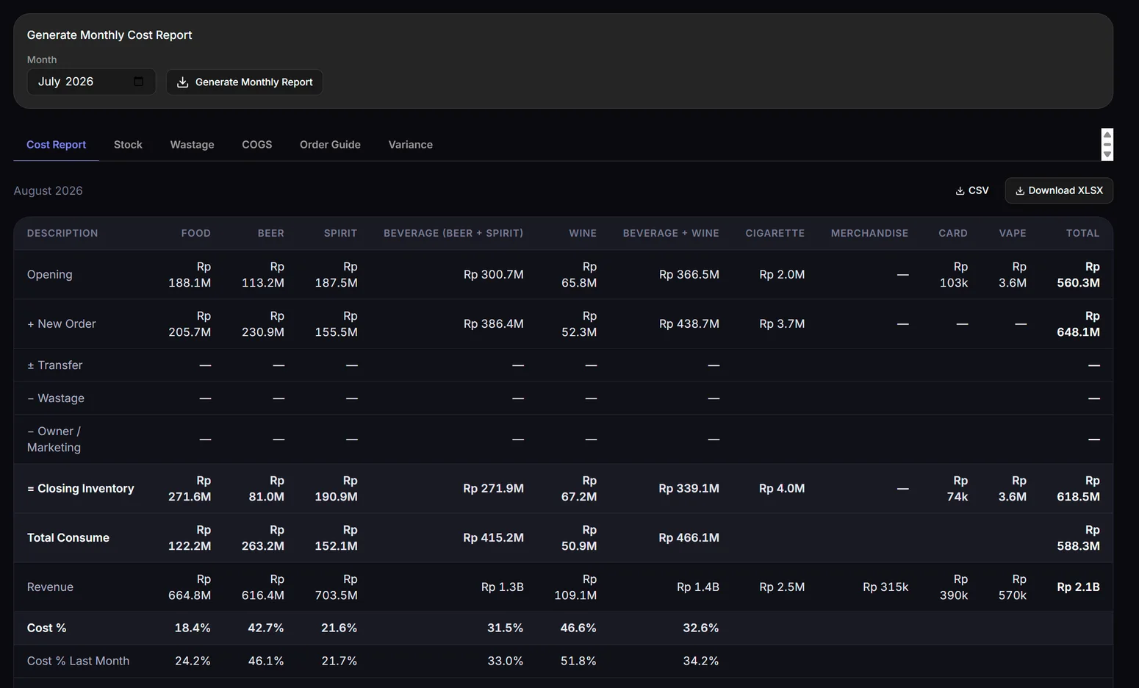Click the Generate Monthly Report button
This screenshot has width=1139, height=688.
[x=245, y=82]
